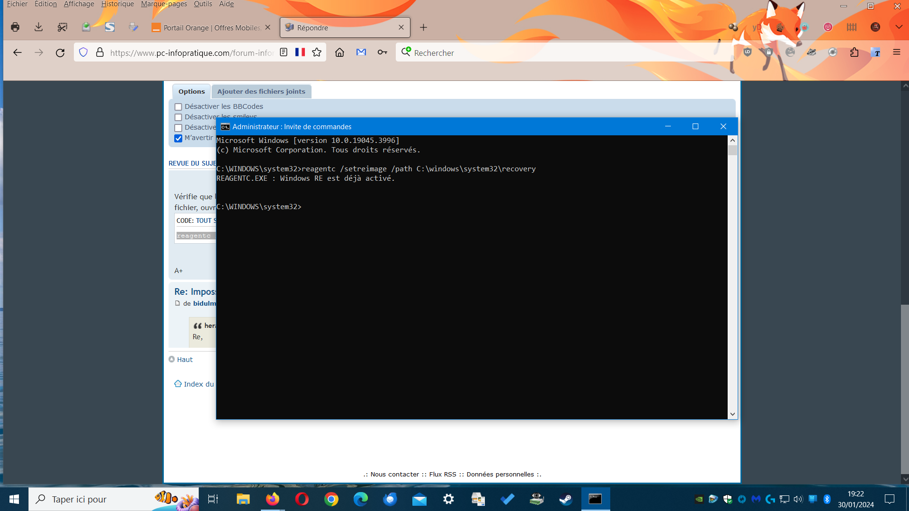Click the print icon in bookmarks toolbar
Screen dimensions: 909x511
15,27
